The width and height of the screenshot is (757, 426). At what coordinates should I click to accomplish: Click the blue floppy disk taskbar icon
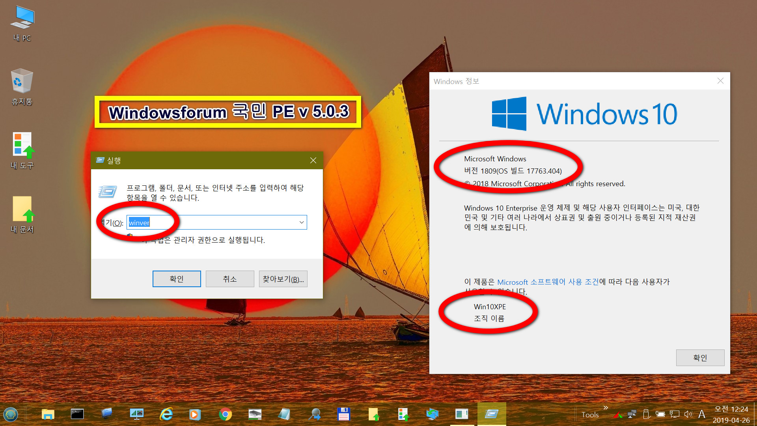(344, 414)
